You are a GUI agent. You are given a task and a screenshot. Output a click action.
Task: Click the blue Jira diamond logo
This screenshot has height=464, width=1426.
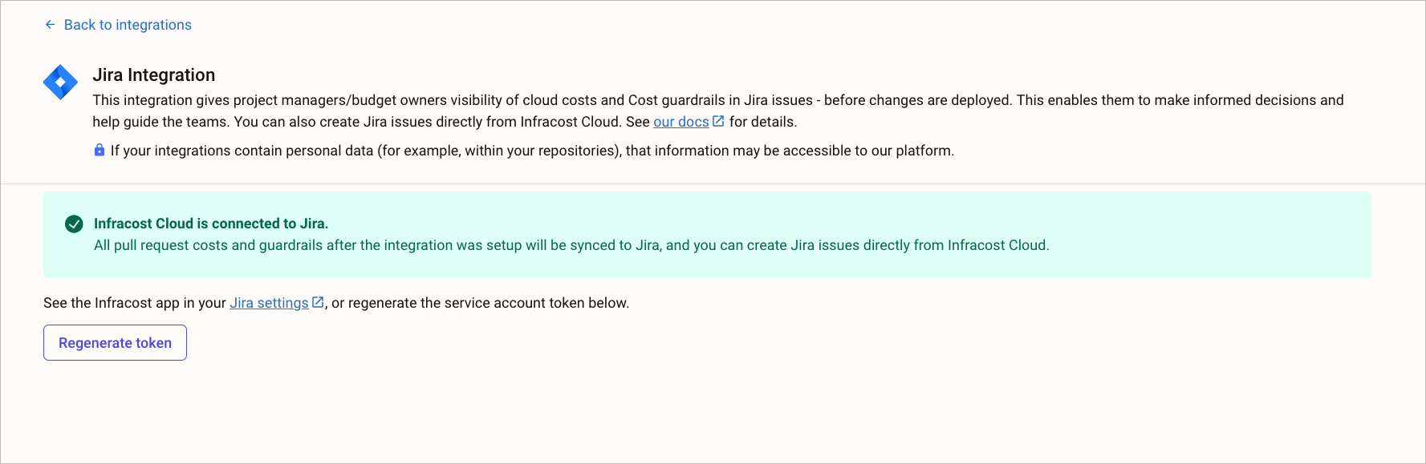coord(60,83)
